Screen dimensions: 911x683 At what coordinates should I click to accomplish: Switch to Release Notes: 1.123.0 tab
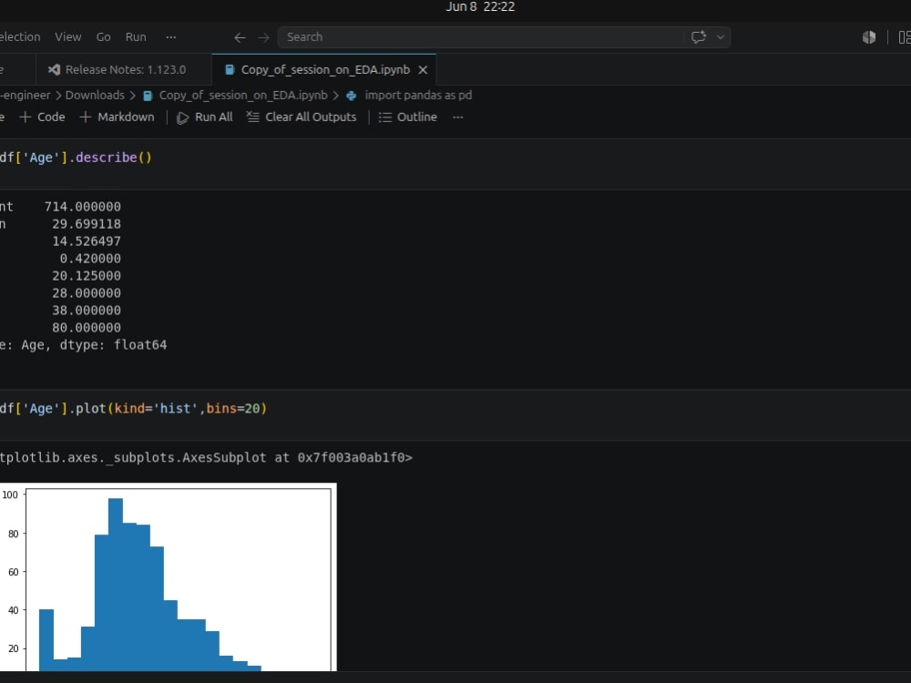[x=124, y=70]
